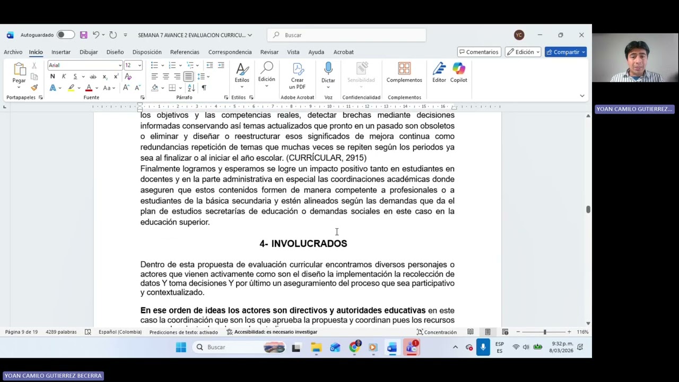
Task: Cut selection with the scissors icon
Action: pos(34,65)
